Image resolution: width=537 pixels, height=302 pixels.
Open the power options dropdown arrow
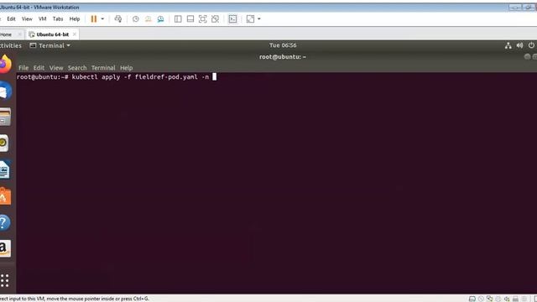[102, 18]
